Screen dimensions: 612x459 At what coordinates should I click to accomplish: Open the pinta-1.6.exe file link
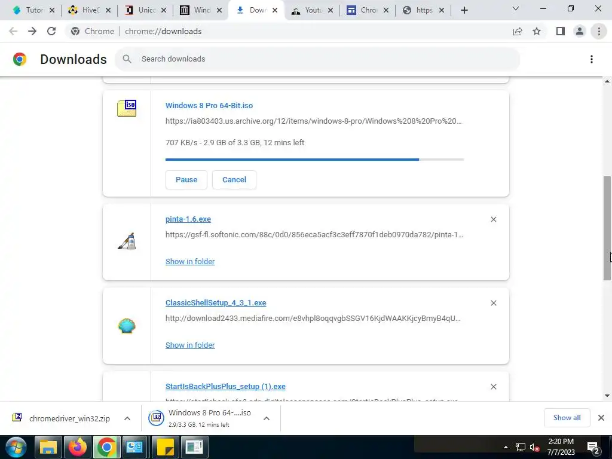[188, 219]
